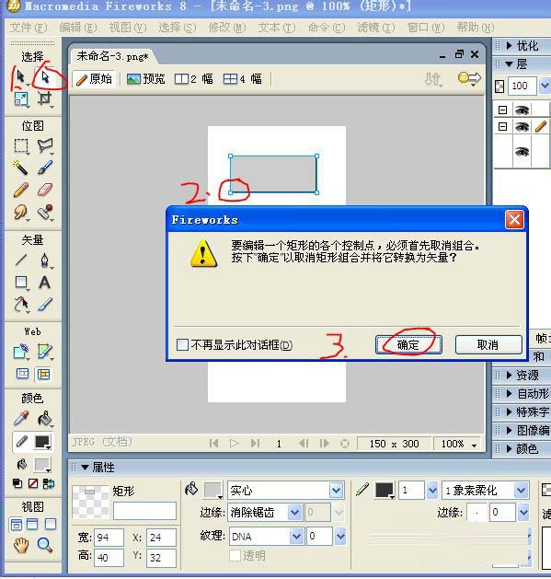Click fill color swatch in properties
The image size is (551, 579).
point(212,490)
